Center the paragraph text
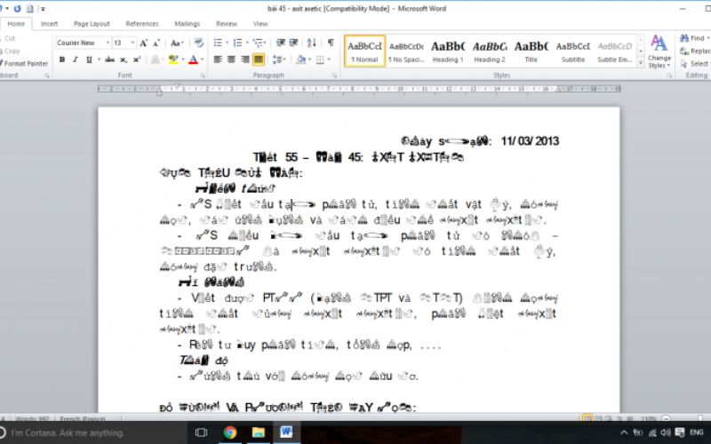Screen dimensions: 711x444 (x=231, y=59)
